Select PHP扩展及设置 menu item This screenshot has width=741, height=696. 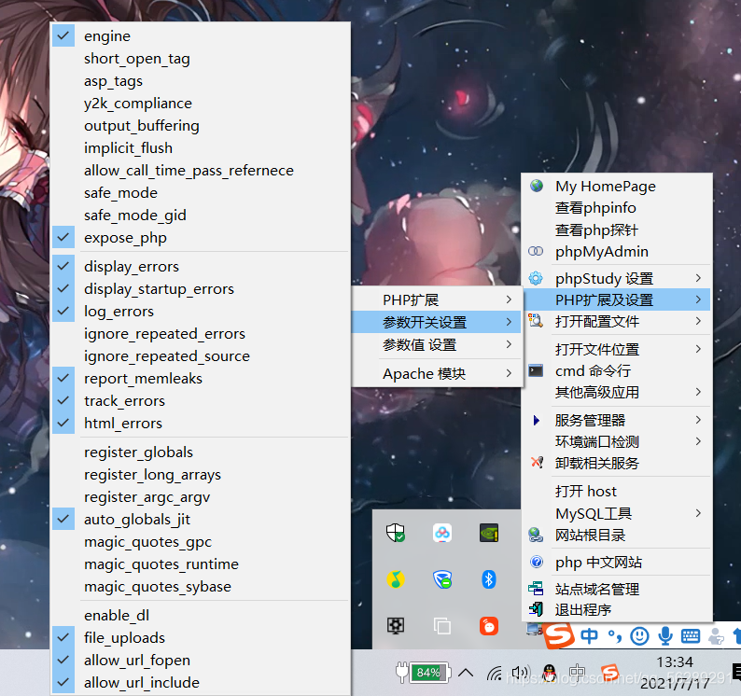coord(617,299)
